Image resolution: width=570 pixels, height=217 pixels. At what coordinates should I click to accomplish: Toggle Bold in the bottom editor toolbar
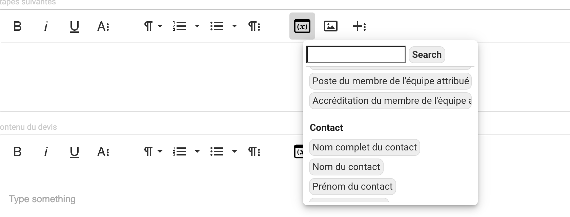[x=17, y=151]
